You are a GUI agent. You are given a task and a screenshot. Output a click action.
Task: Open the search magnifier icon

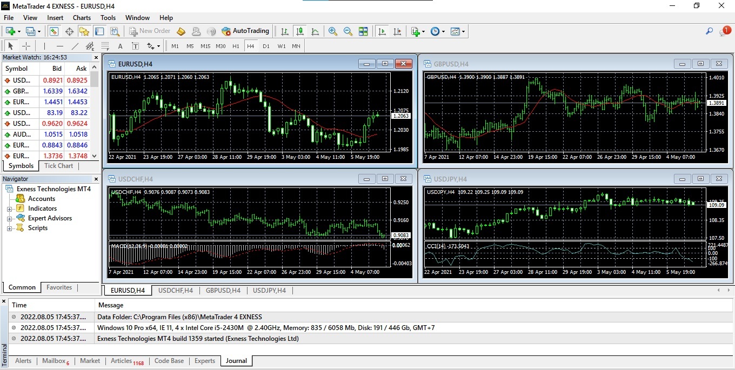pos(710,31)
